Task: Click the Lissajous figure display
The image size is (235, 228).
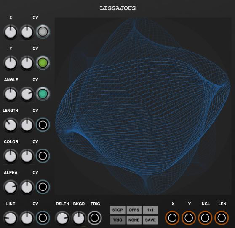Action: click(143, 106)
